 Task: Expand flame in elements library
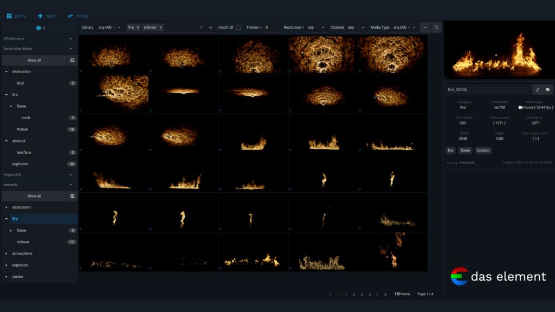(x=11, y=231)
